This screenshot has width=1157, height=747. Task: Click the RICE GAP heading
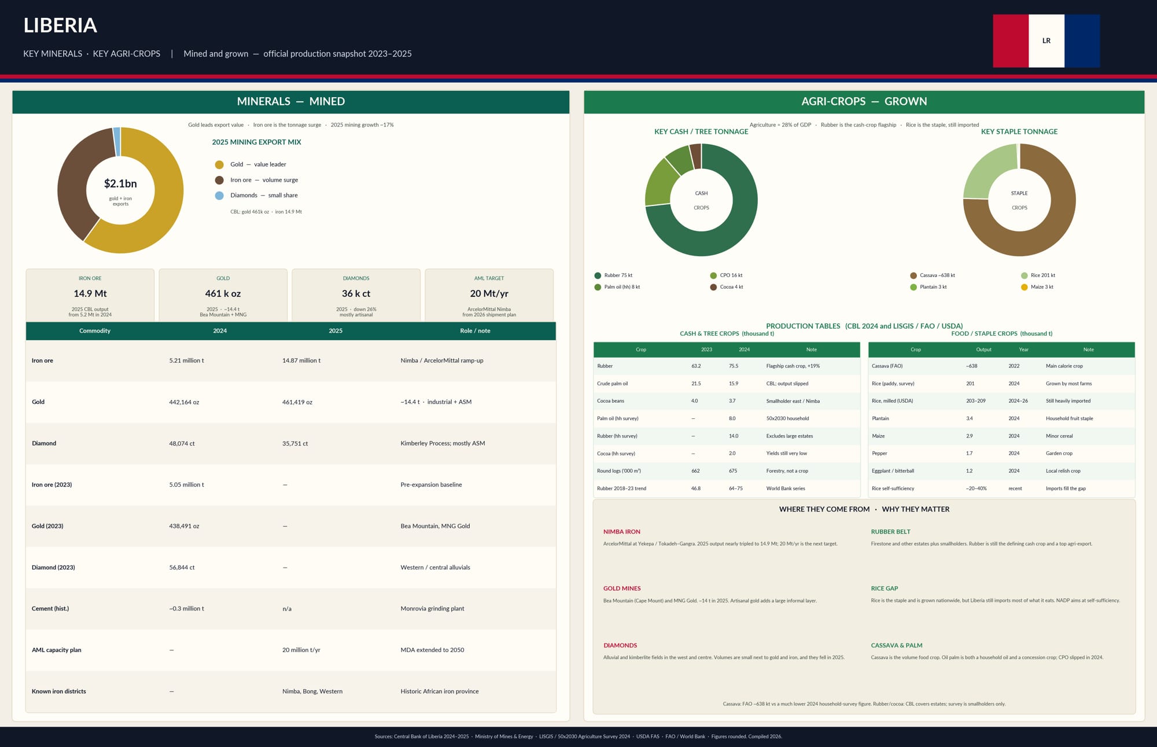(x=885, y=588)
